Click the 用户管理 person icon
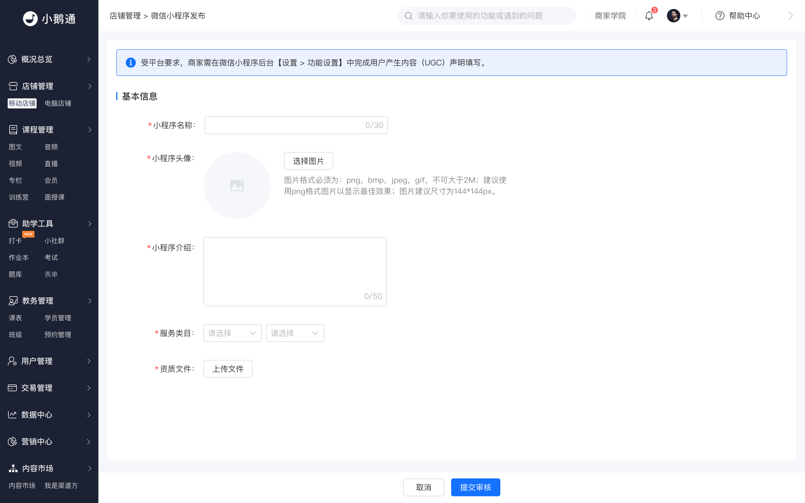The image size is (805, 503). 12,361
